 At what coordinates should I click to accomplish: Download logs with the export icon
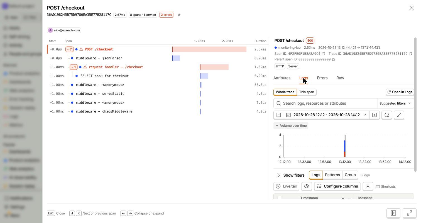(x=368, y=186)
